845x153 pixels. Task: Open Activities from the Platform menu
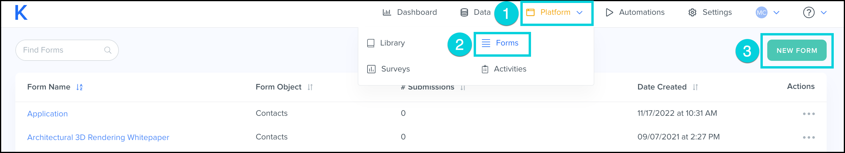[509, 69]
